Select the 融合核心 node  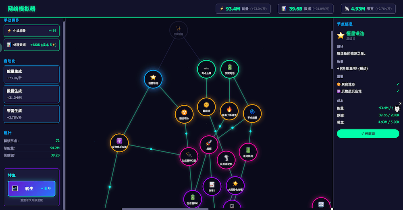point(184,114)
